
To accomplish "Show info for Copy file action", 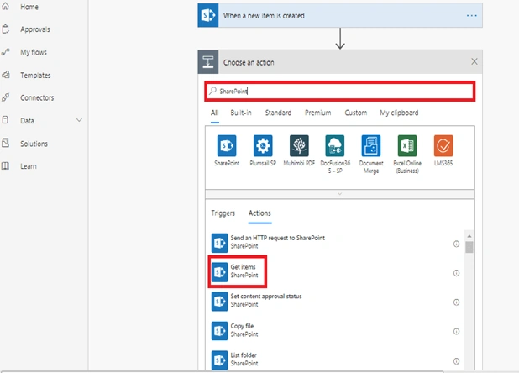I will 456,331.
